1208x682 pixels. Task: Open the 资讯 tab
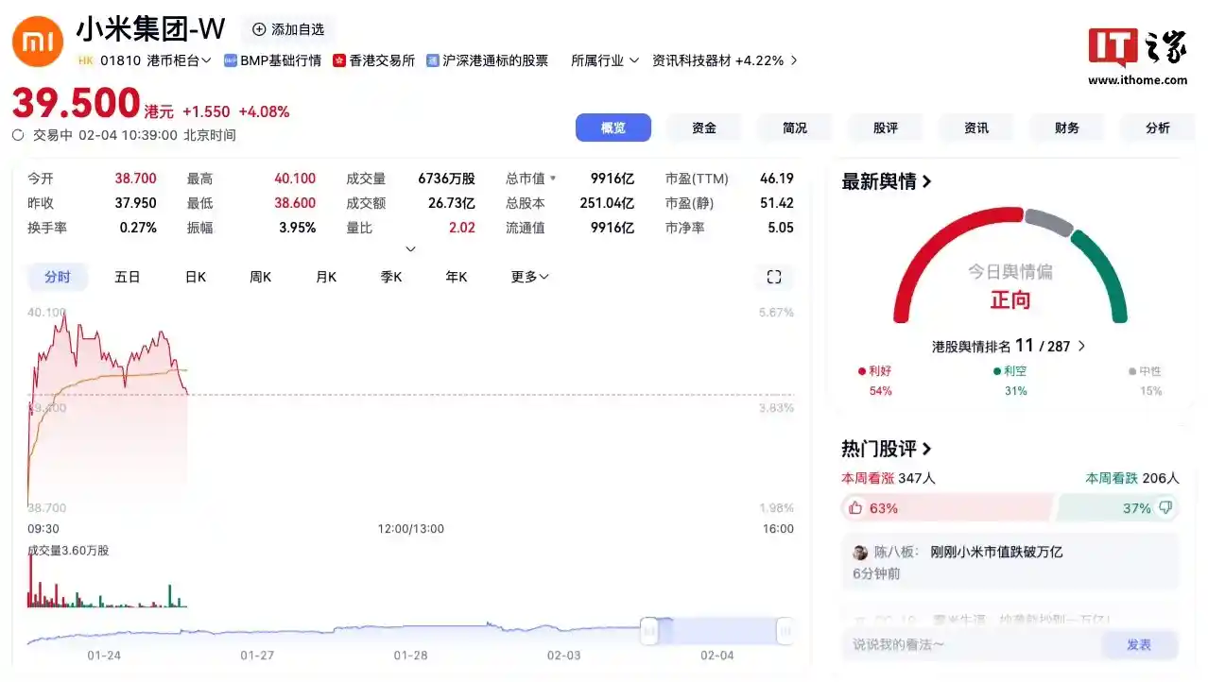(976, 128)
